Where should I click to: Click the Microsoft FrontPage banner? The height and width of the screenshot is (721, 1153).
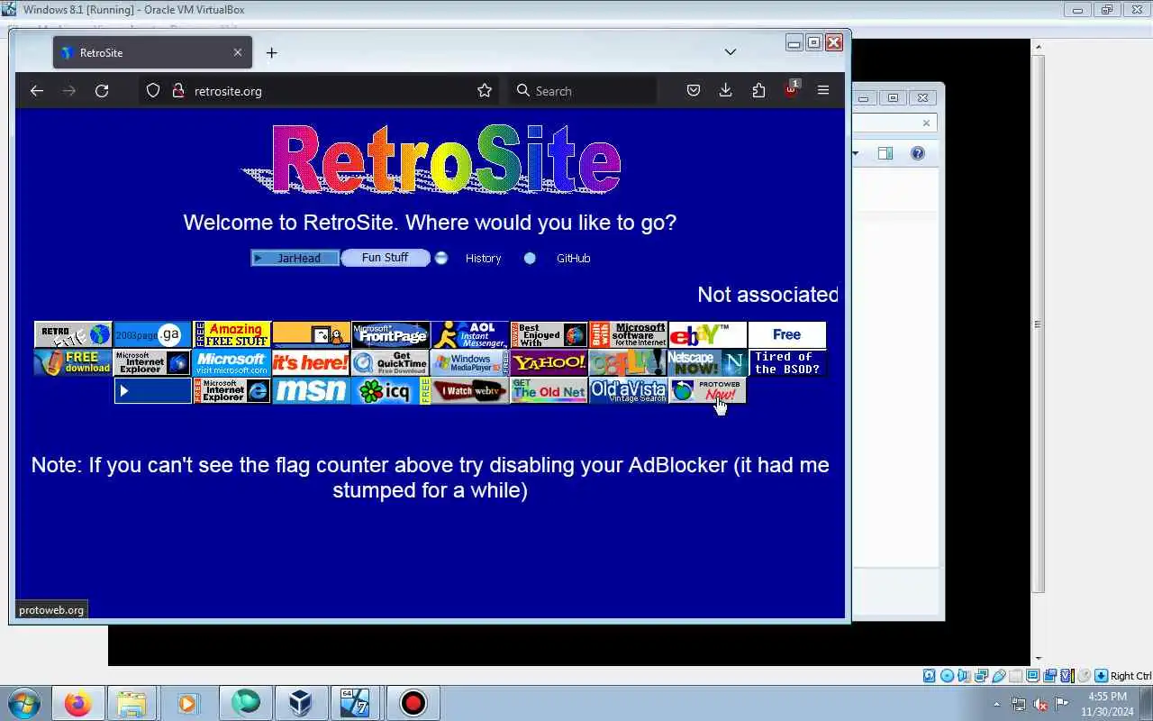pyautogui.click(x=390, y=334)
